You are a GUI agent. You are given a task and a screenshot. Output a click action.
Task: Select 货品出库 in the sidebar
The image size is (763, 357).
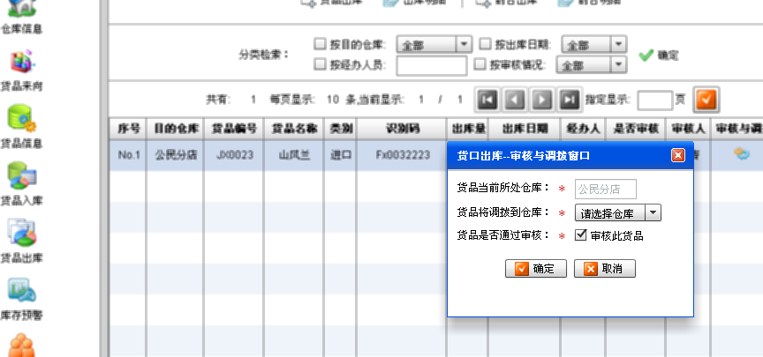point(21,241)
